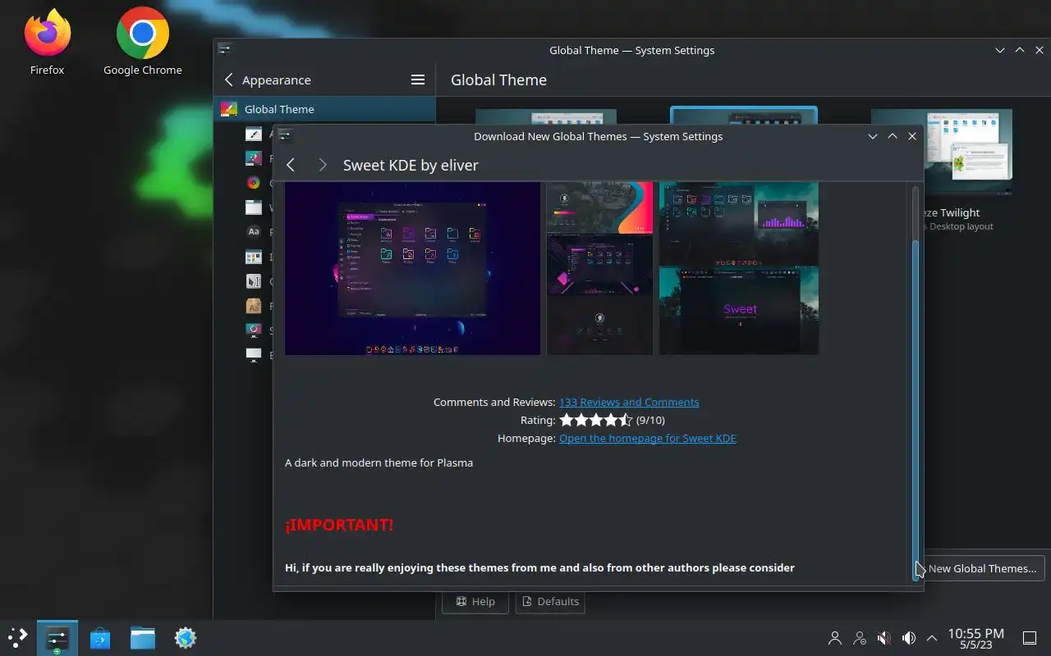Click the Help button in System Settings
Image resolution: width=1051 pixels, height=656 pixels.
(x=475, y=601)
